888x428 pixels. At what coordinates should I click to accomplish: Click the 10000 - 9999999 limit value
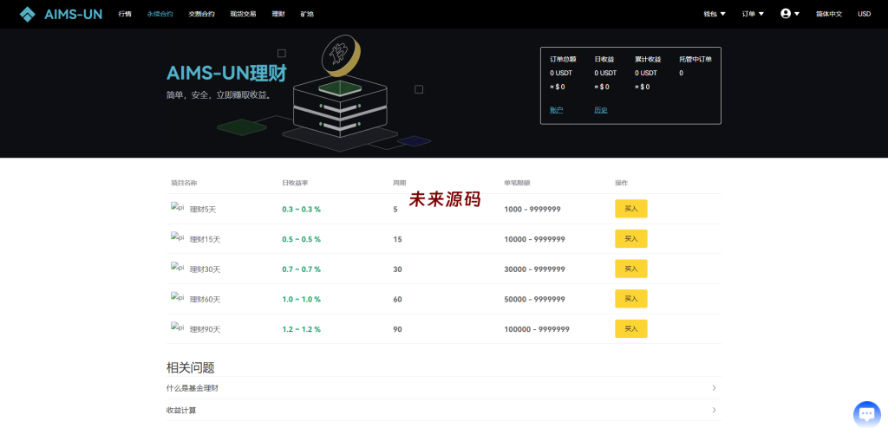click(x=534, y=239)
